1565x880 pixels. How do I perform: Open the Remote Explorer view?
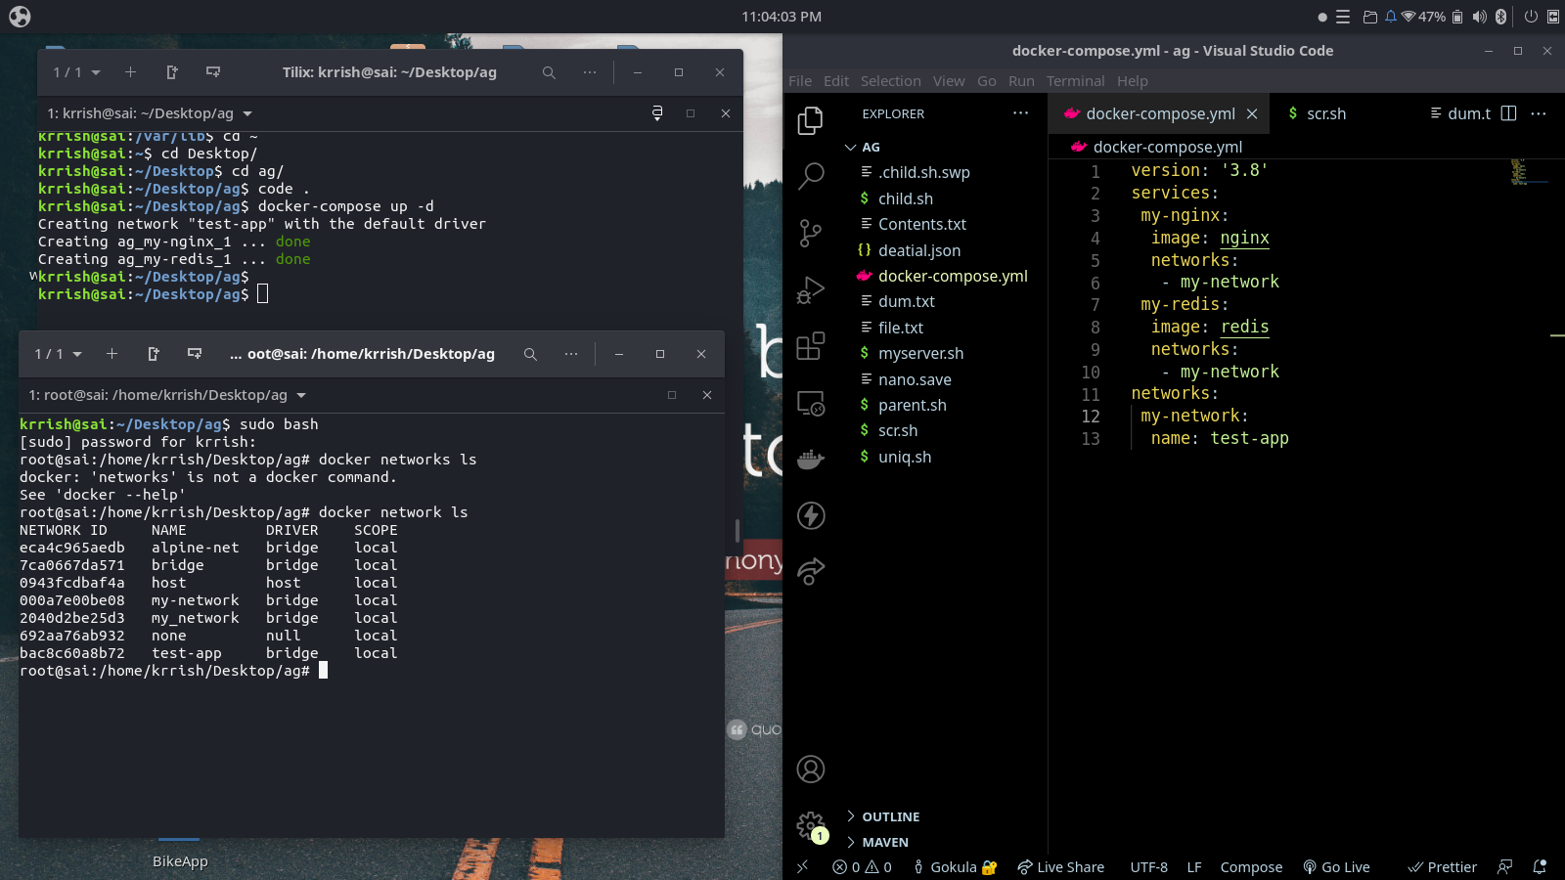pos(811,403)
